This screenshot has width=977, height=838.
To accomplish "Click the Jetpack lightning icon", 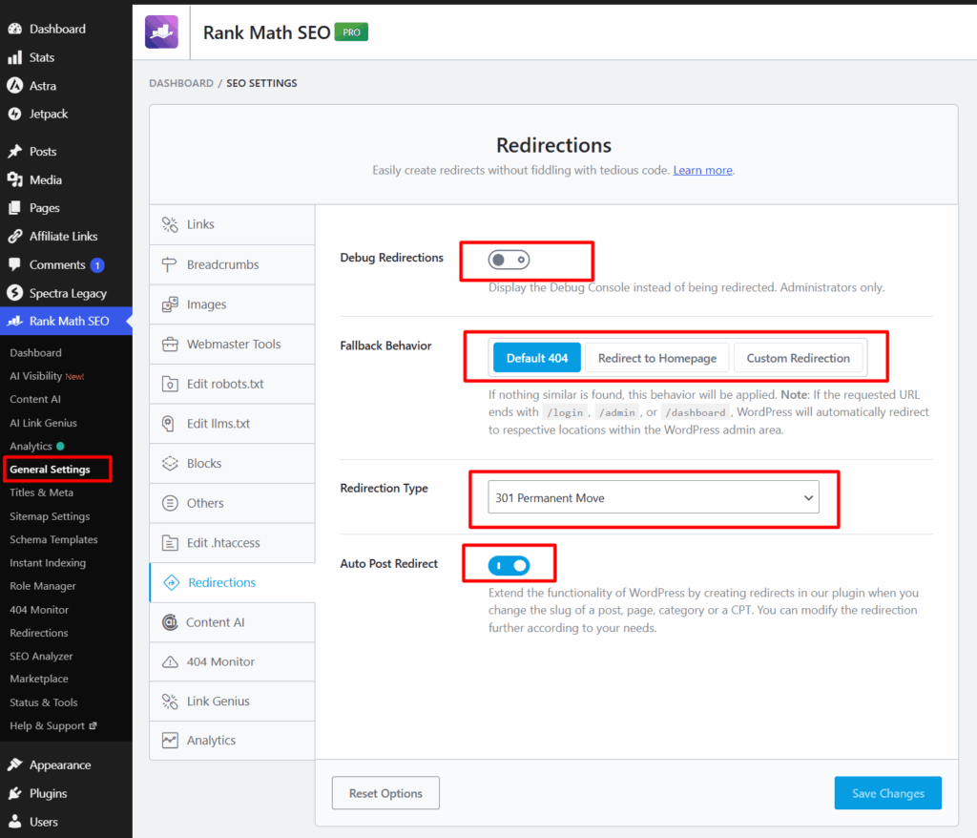I will pos(15,115).
